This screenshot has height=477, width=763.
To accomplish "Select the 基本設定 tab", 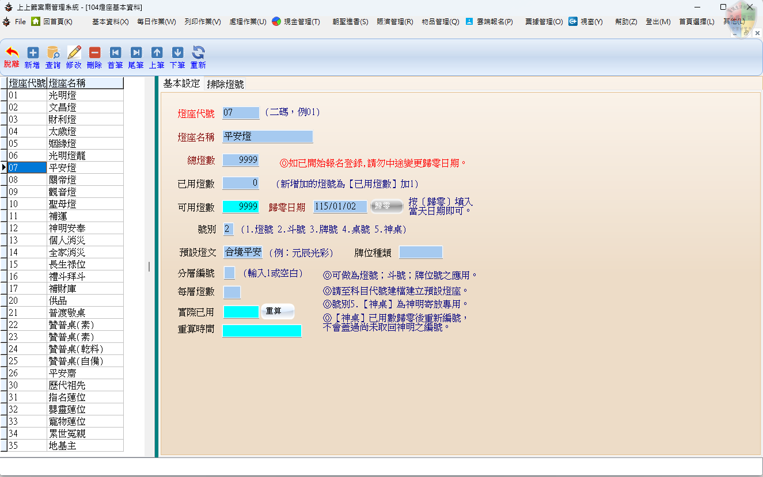I will (181, 83).
